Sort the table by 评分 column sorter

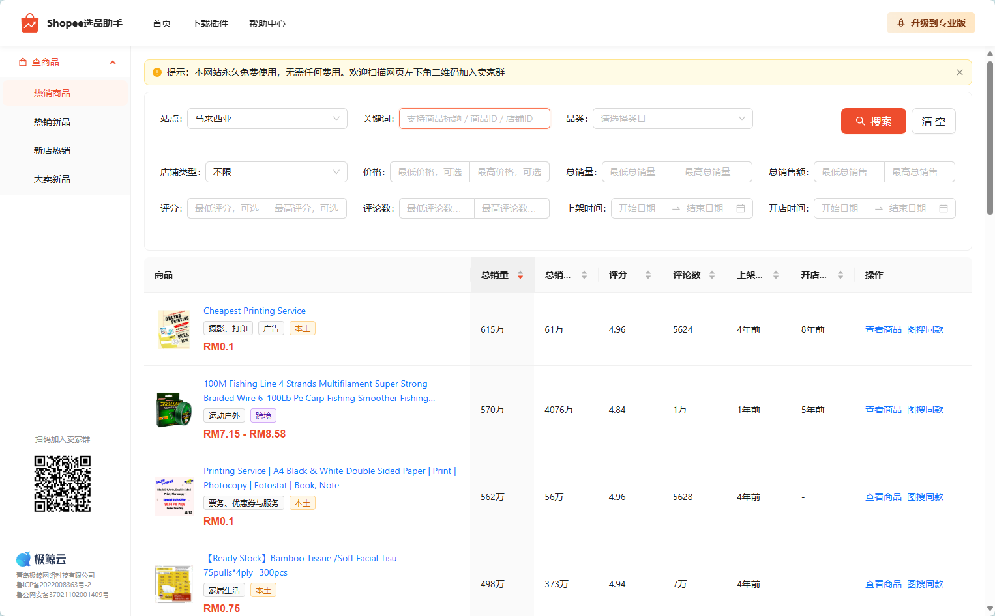click(648, 275)
